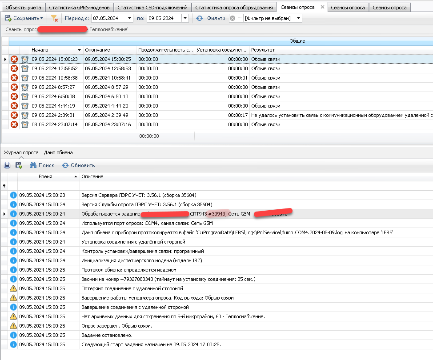Click binoculars Поиск search icon
This screenshot has width=433, height=360.
click(33, 165)
